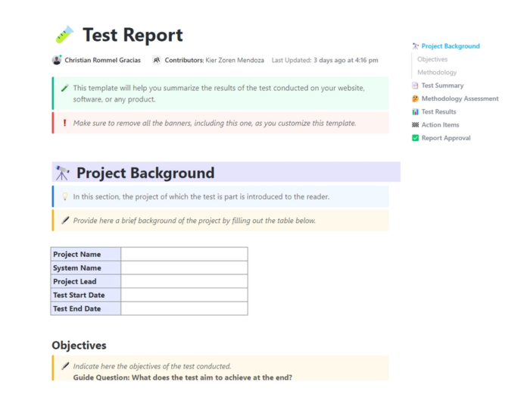Click the red exclamation icon in banner
Screen dimensions: 530x404
pos(64,123)
